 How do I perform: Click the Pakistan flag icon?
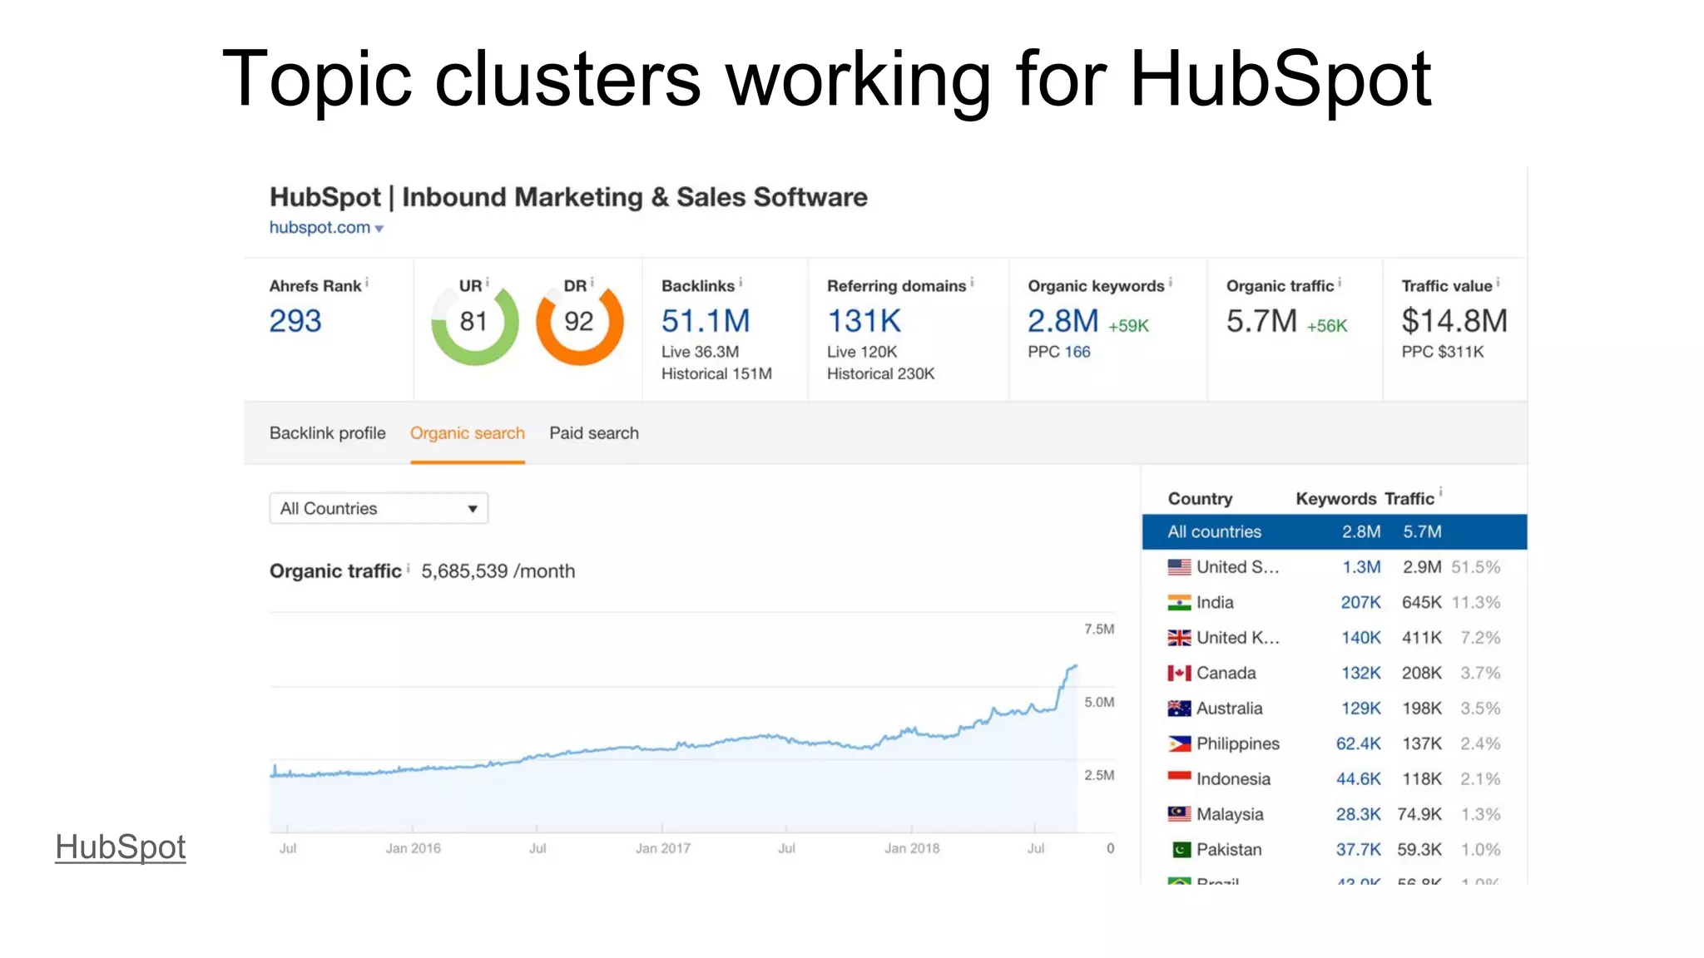[1181, 850]
